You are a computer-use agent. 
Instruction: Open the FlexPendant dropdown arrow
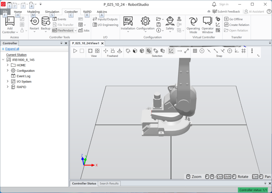(x=76, y=31)
